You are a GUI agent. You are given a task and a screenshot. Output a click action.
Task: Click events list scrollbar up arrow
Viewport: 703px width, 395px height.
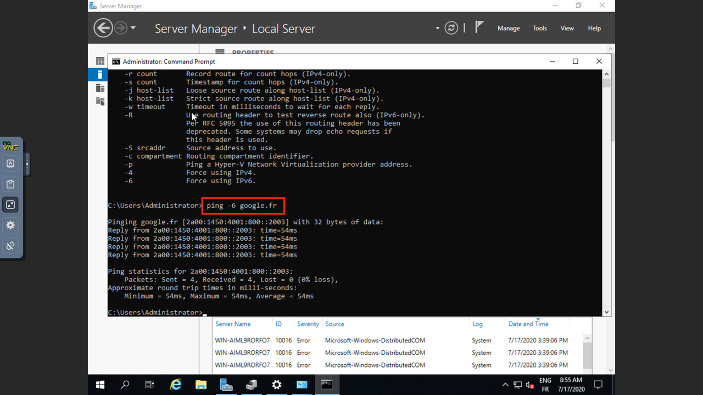click(588, 339)
